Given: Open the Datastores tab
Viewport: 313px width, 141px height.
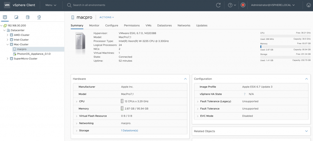Looking at the screenshot, I should [164, 25].
